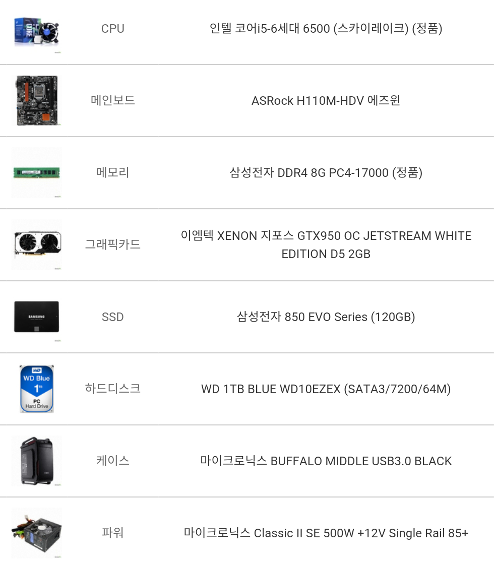The width and height of the screenshot is (494, 565).
Task: Open the 인텔 코어i5-6세대 6500 product link
Action: click(x=326, y=29)
